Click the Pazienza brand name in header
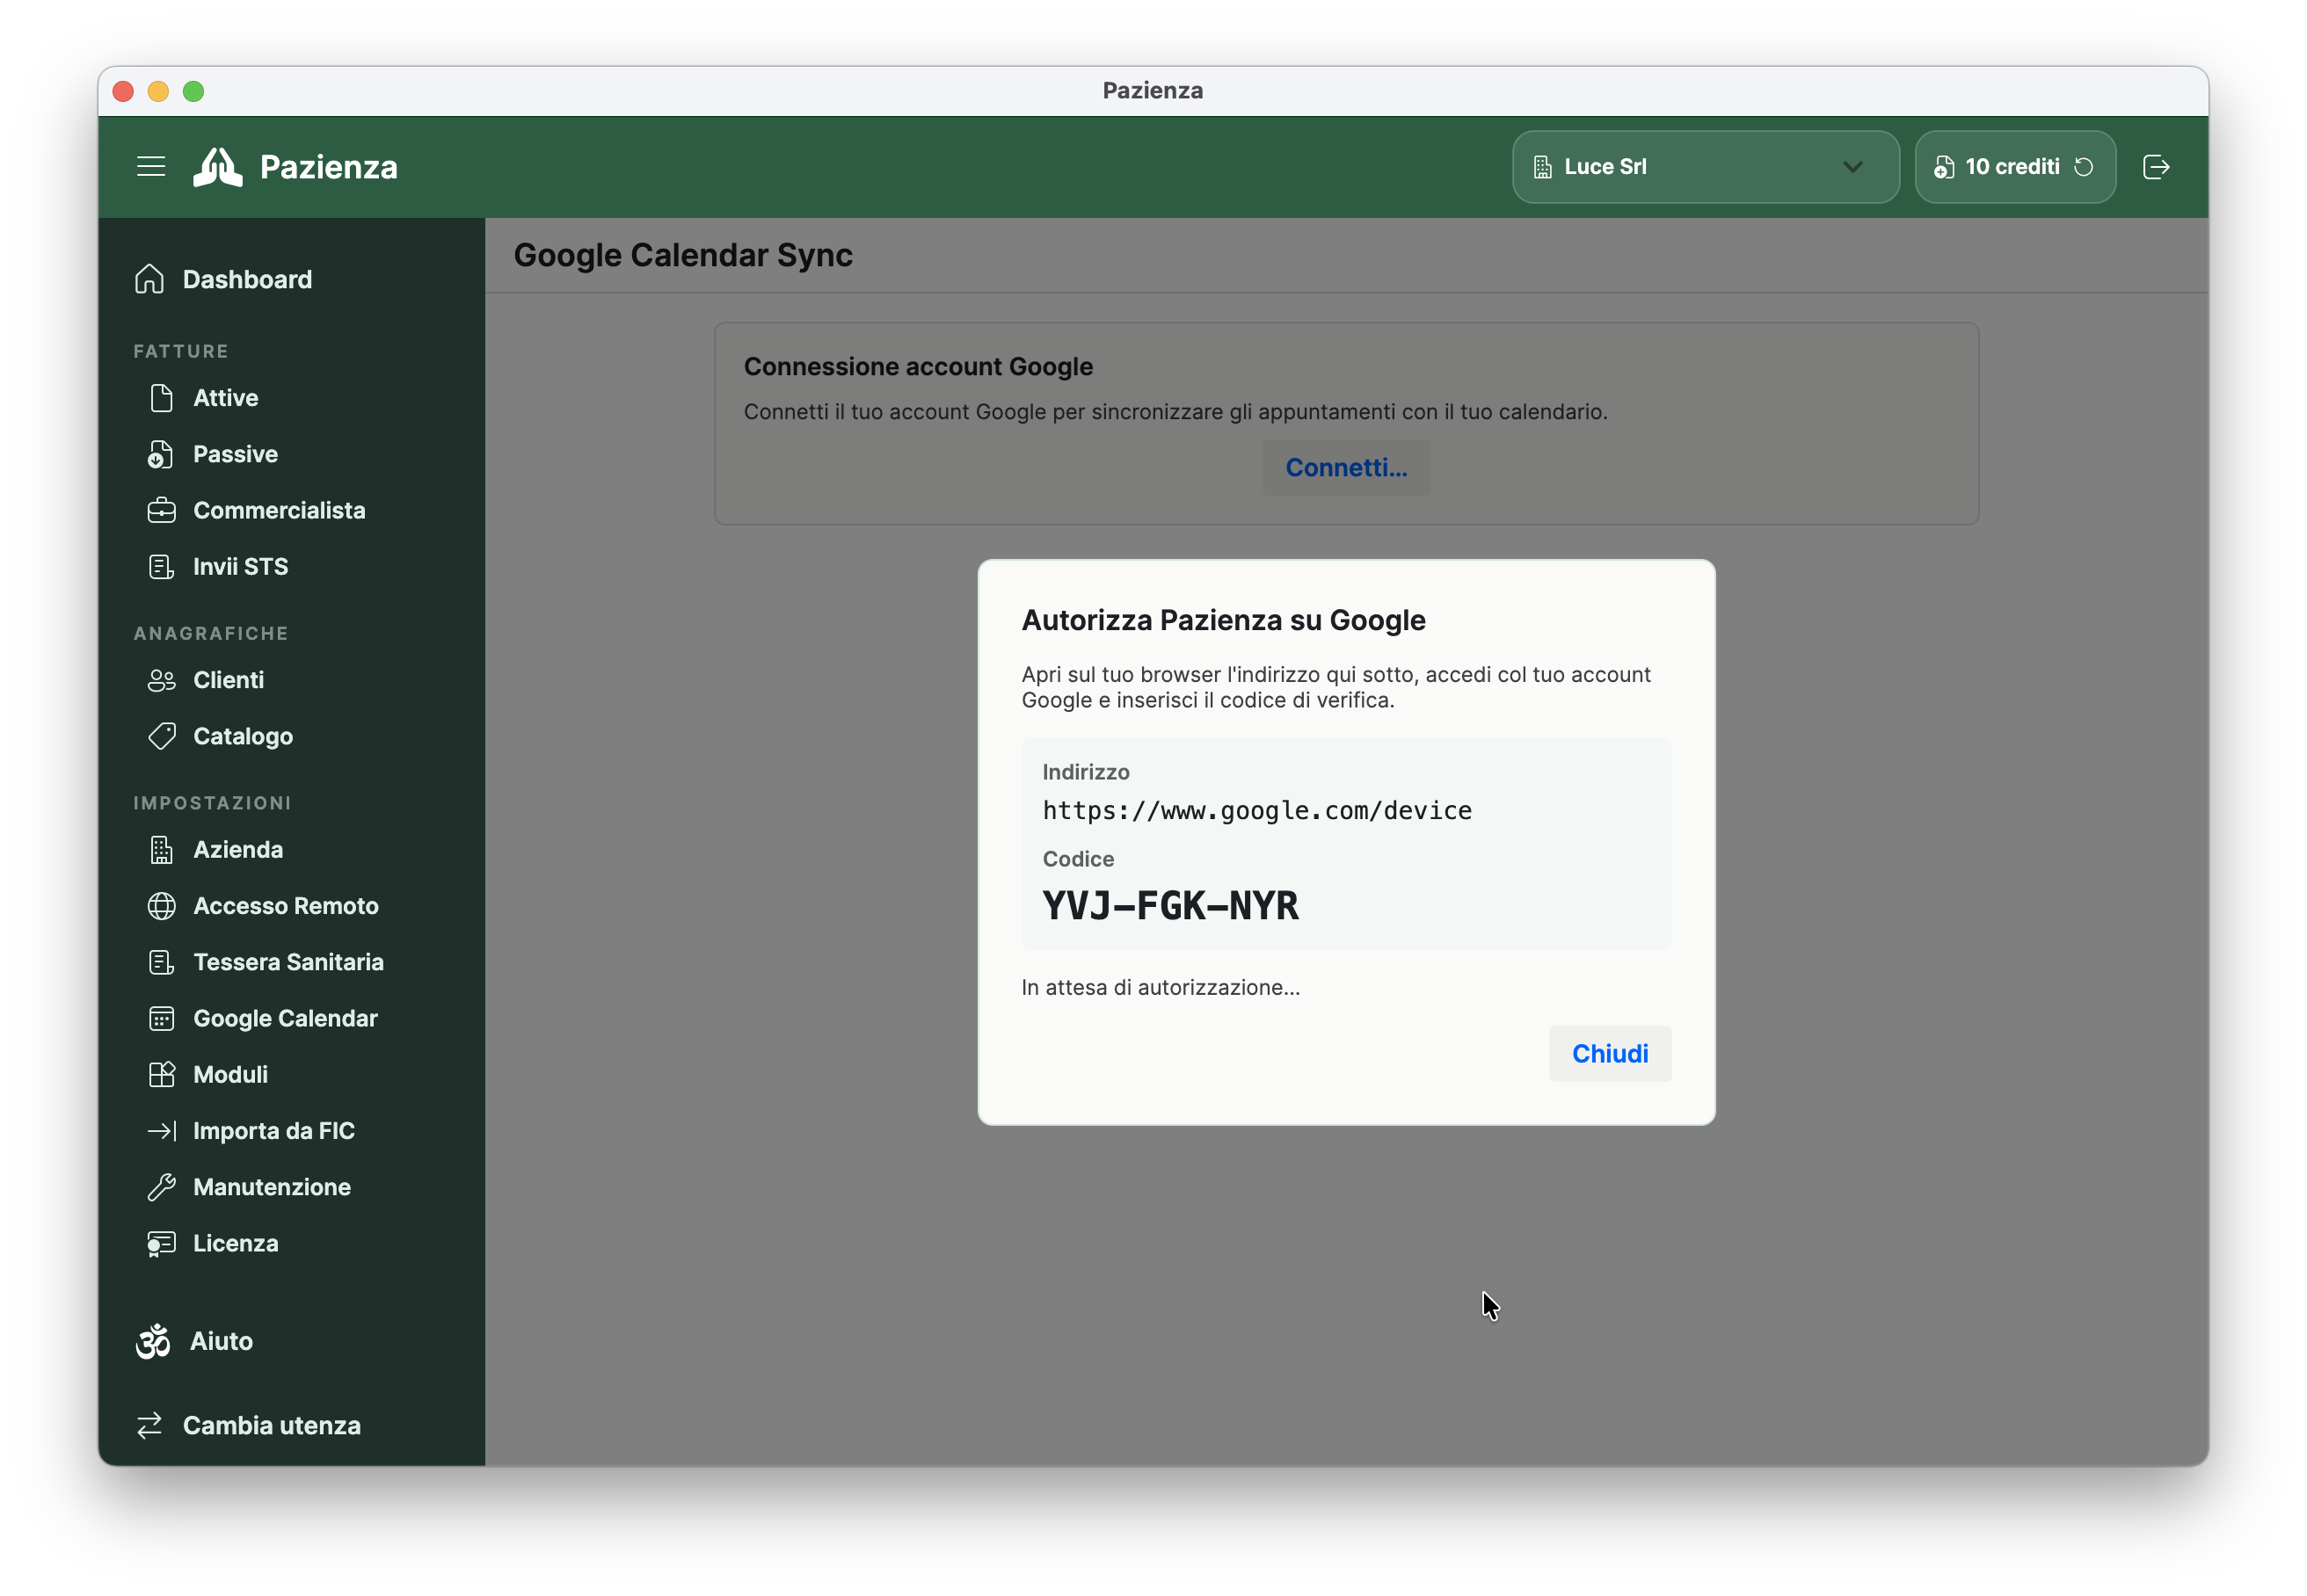This screenshot has width=2307, height=1596. click(328, 167)
